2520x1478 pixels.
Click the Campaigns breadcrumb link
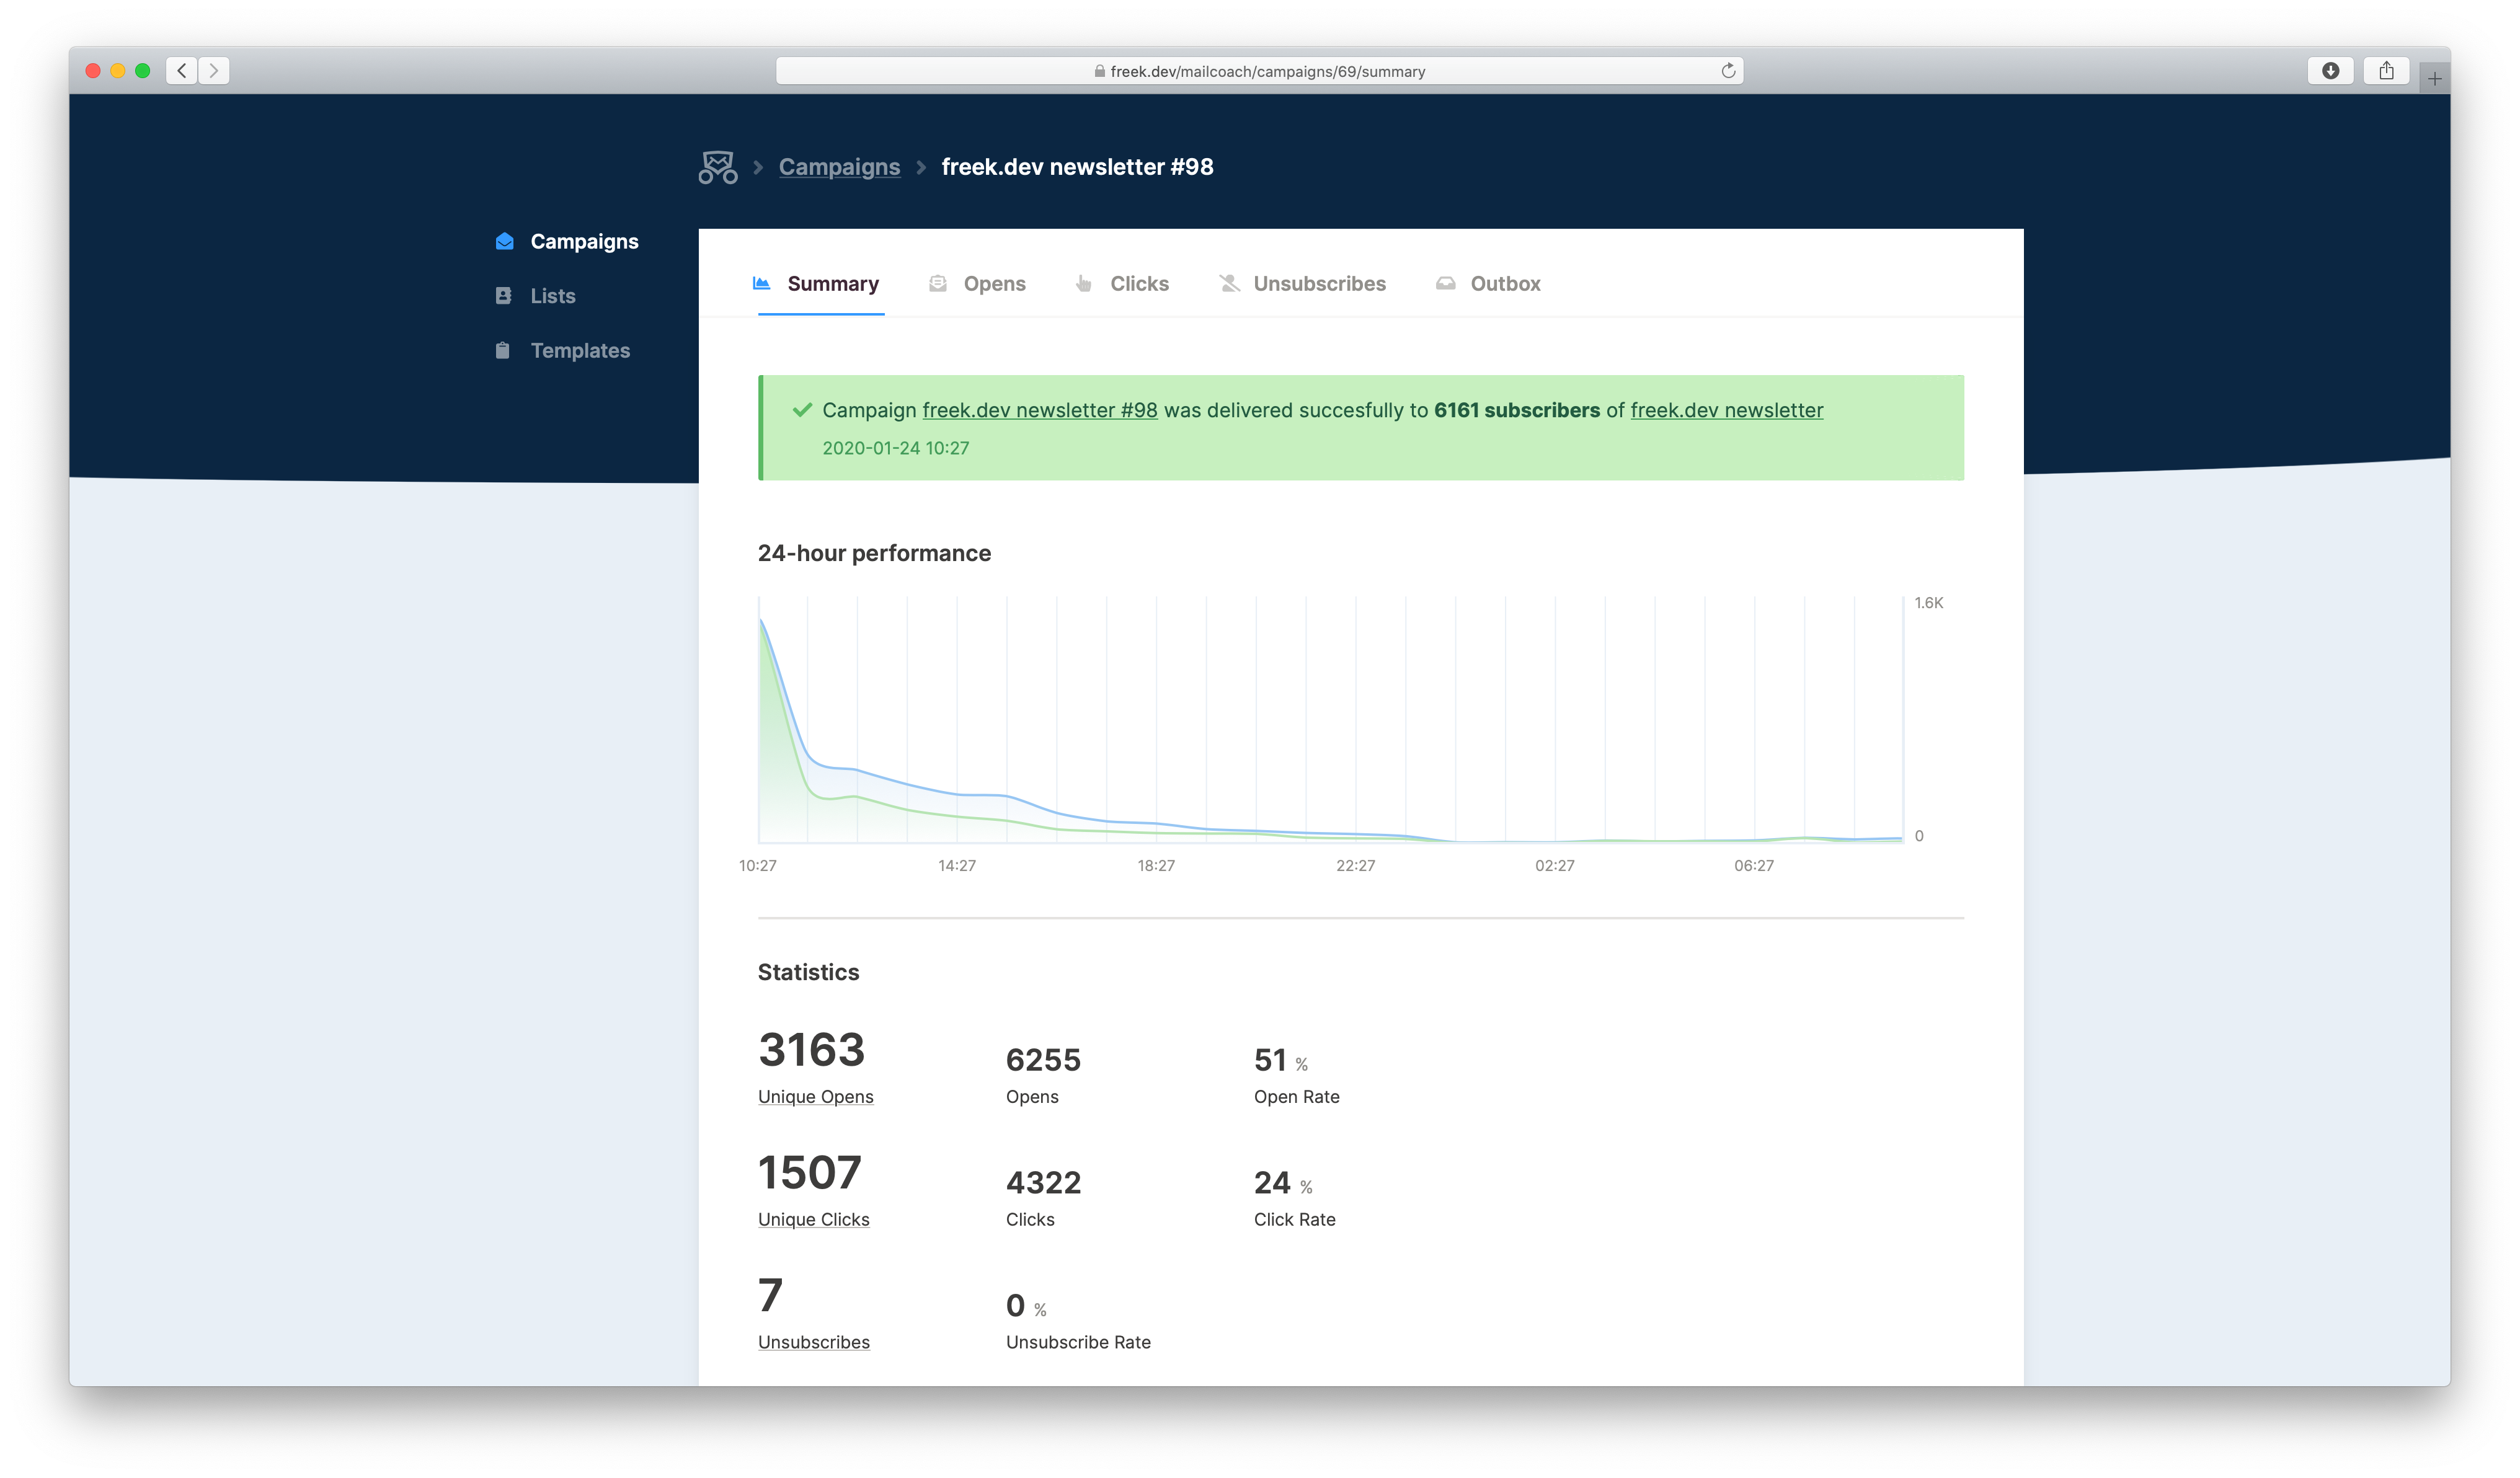coord(839,167)
